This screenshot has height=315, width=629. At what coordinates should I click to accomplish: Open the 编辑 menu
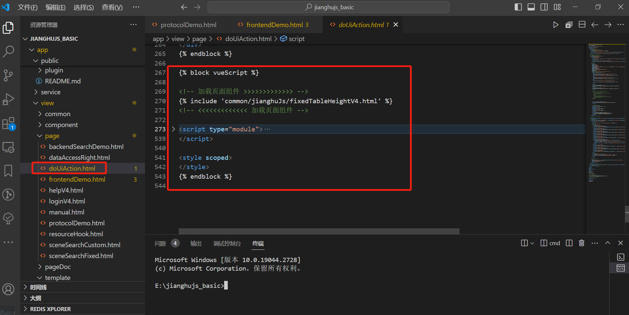(x=56, y=7)
